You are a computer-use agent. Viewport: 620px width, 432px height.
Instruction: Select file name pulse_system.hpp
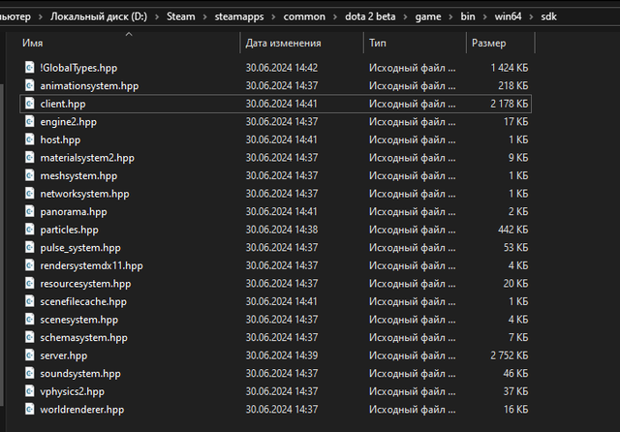(x=80, y=248)
